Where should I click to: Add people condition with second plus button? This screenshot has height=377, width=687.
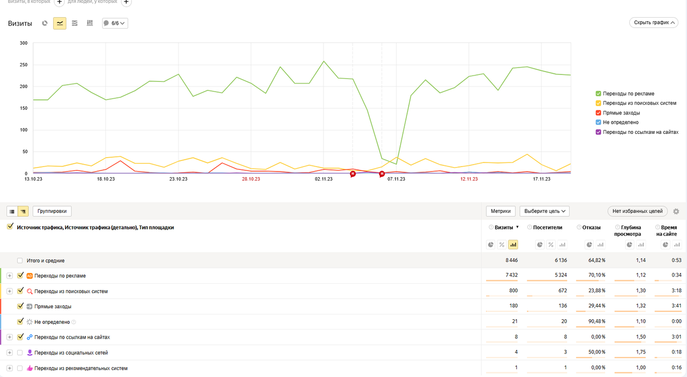click(126, 2)
